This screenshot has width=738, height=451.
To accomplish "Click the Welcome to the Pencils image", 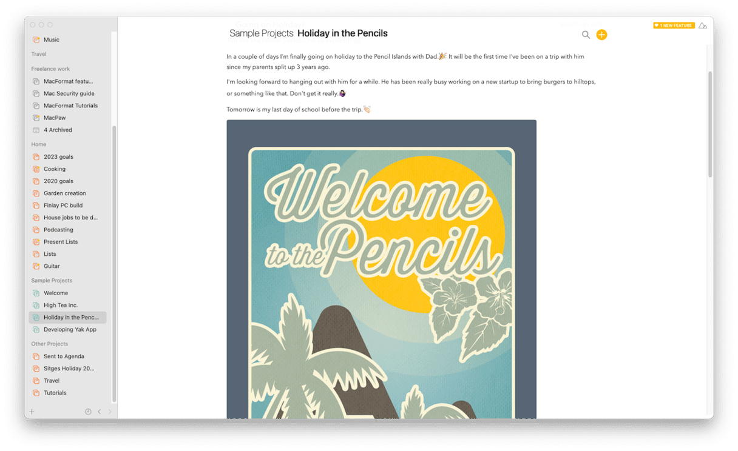I will coord(381,269).
